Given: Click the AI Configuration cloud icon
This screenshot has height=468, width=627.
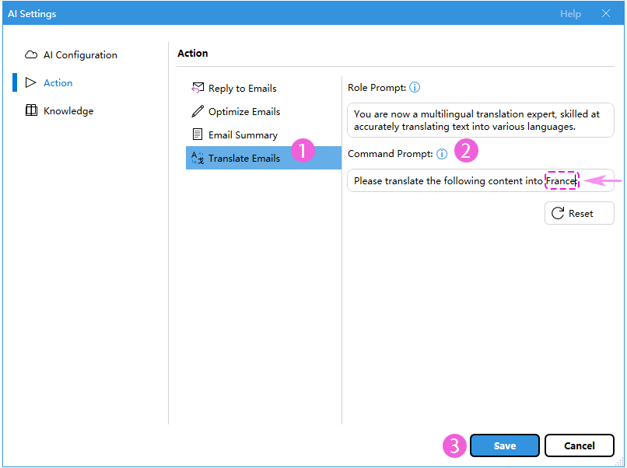Looking at the screenshot, I should tap(31, 55).
